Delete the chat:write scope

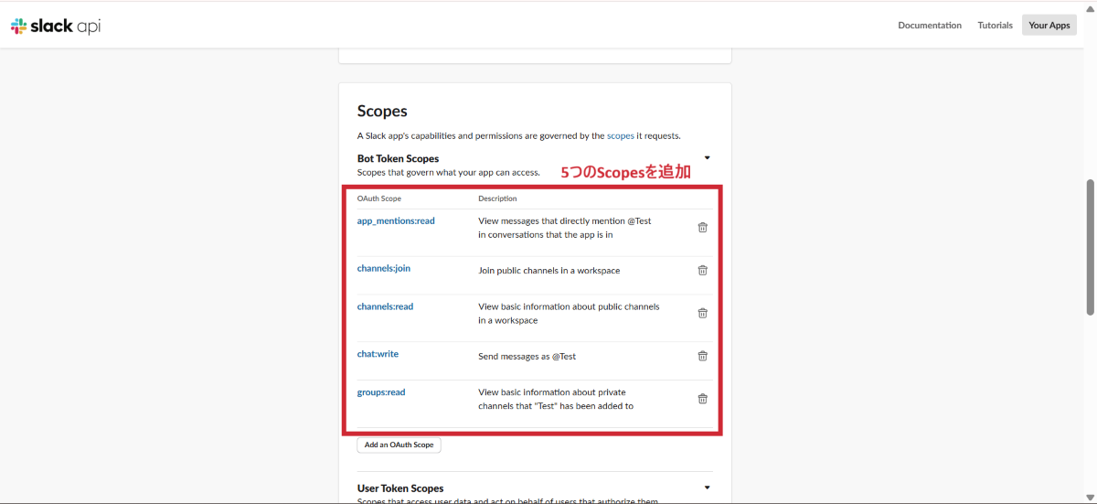pos(702,356)
